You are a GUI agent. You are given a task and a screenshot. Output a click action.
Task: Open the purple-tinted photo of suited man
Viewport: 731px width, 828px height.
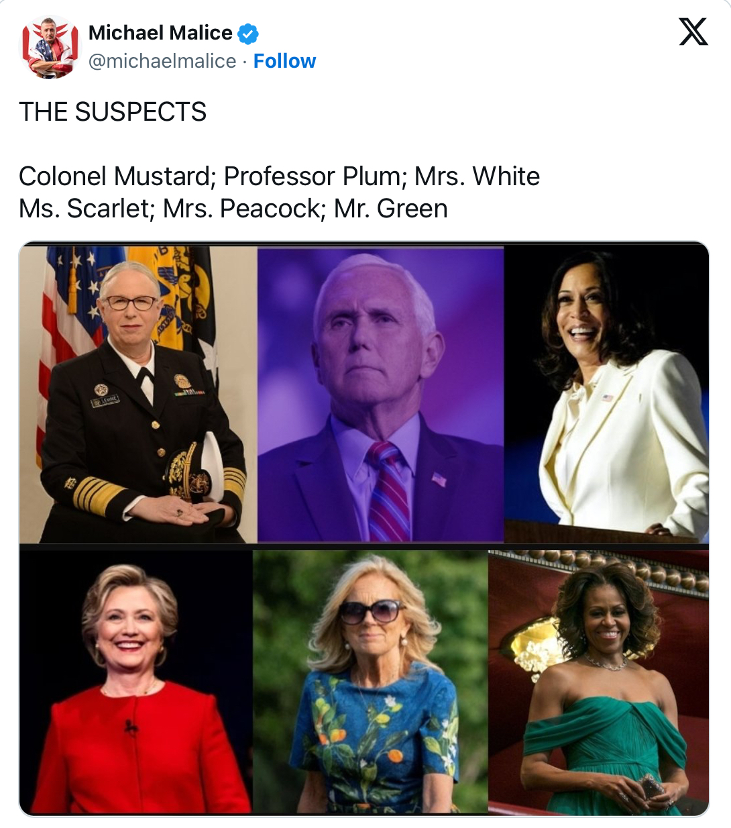coord(380,395)
